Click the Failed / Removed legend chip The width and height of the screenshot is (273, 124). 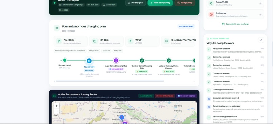coord(165,96)
